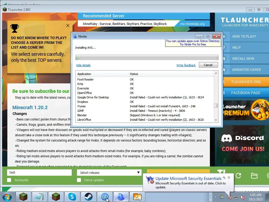
Task: Open the network tray icon
Action: tap(236, 197)
